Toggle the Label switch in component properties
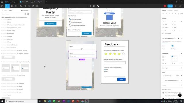 [x=172, y=46]
